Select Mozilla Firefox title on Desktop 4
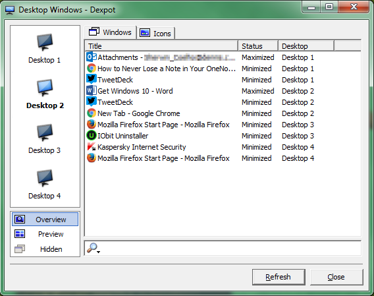Viewport: 374px width, 296px height. tap(163, 158)
